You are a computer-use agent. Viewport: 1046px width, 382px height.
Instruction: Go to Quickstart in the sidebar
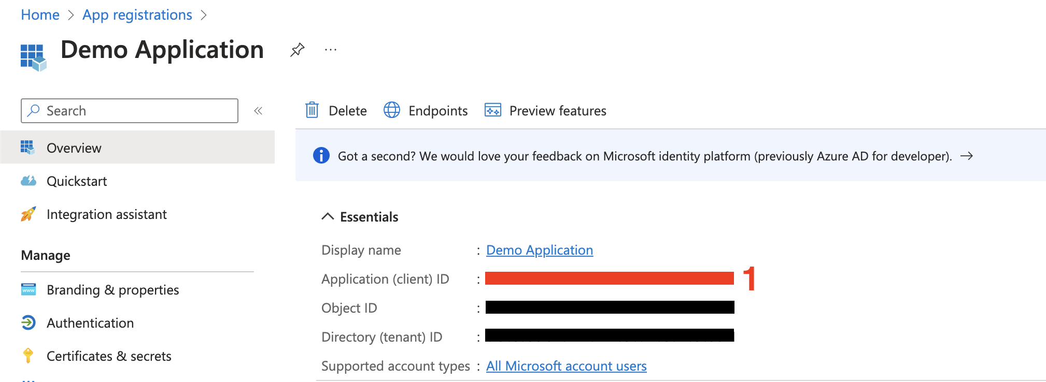(x=77, y=181)
